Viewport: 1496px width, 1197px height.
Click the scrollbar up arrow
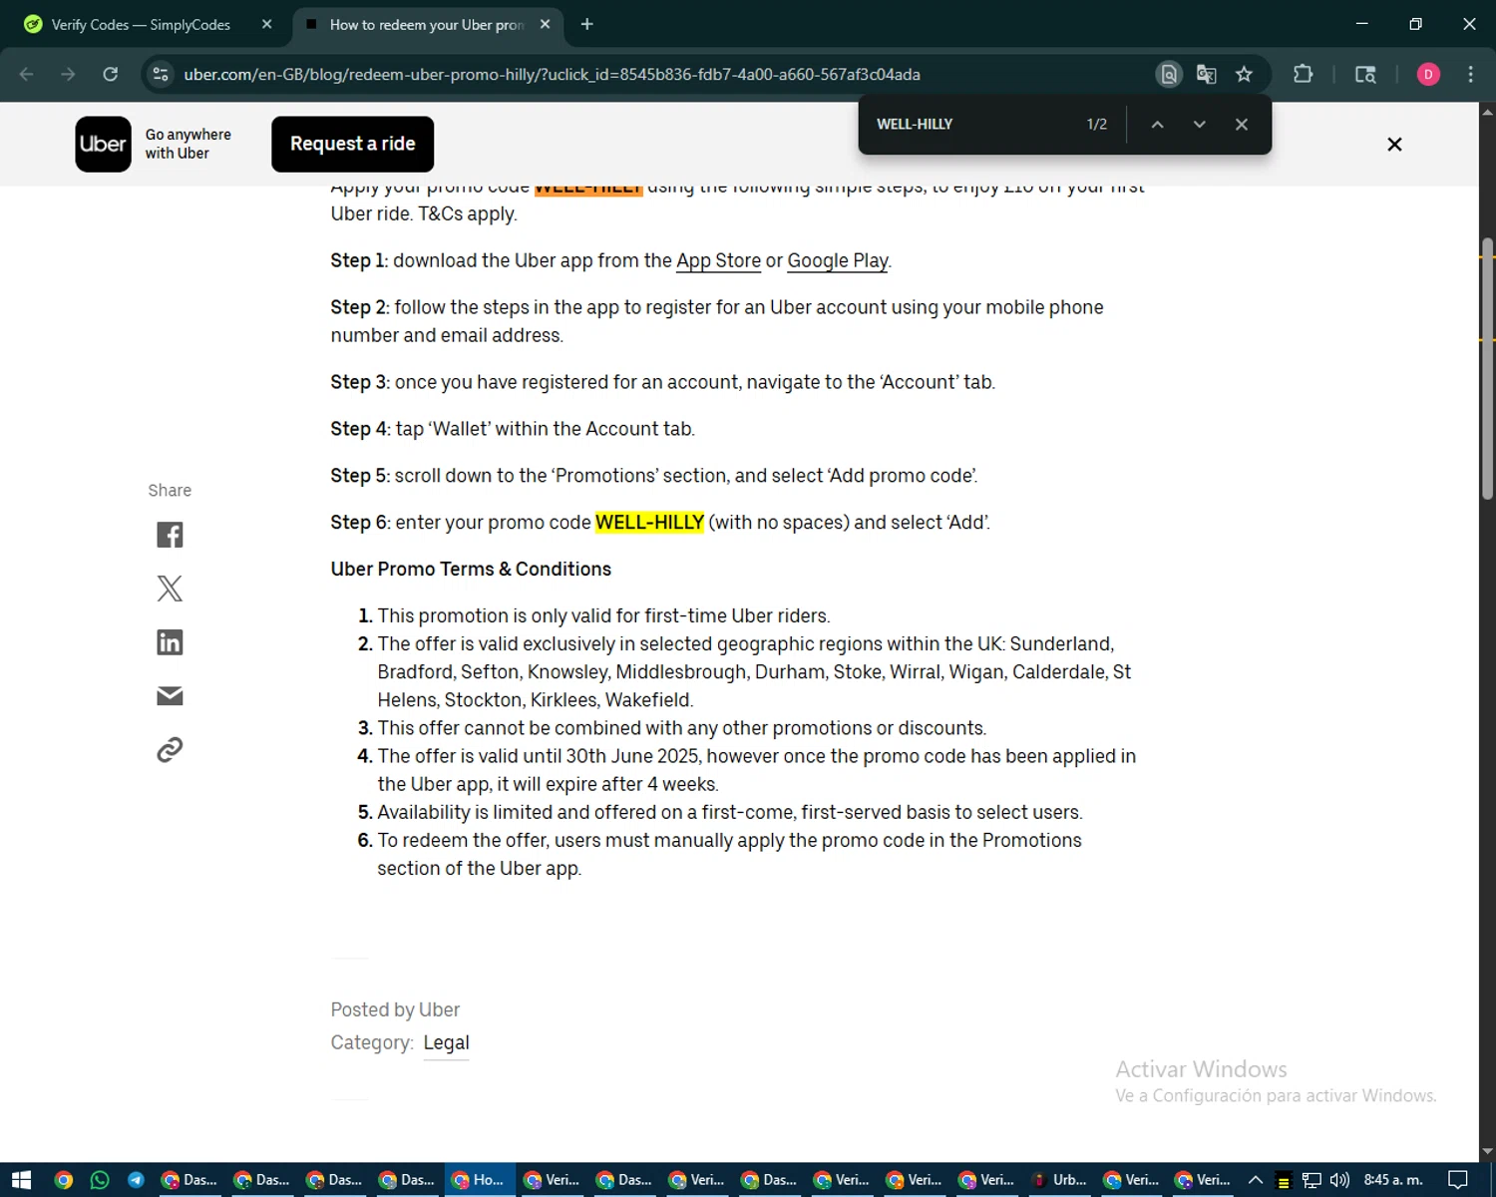tap(1487, 111)
